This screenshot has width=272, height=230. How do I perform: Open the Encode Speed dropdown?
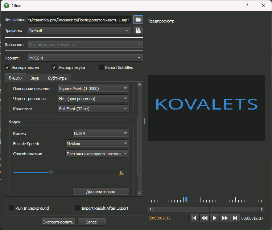pyautogui.click(x=97, y=144)
